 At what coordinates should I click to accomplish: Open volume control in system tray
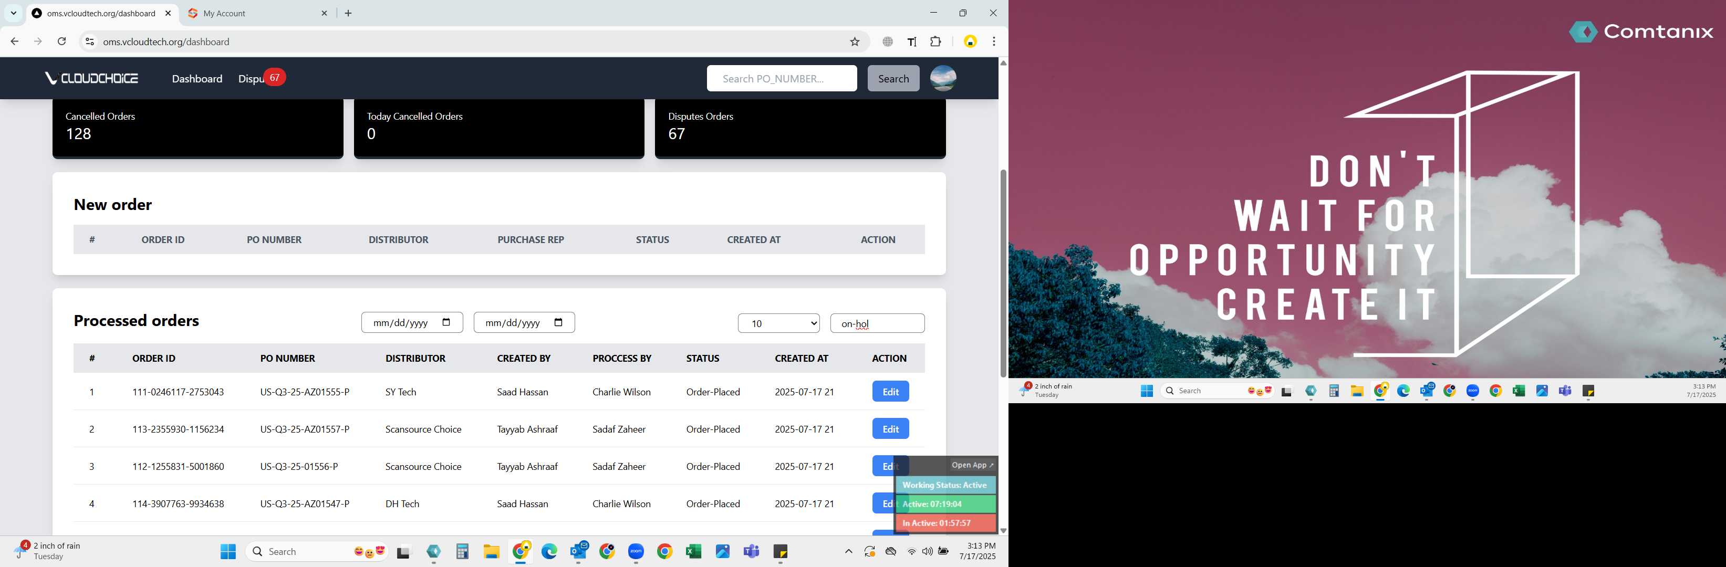click(x=927, y=552)
